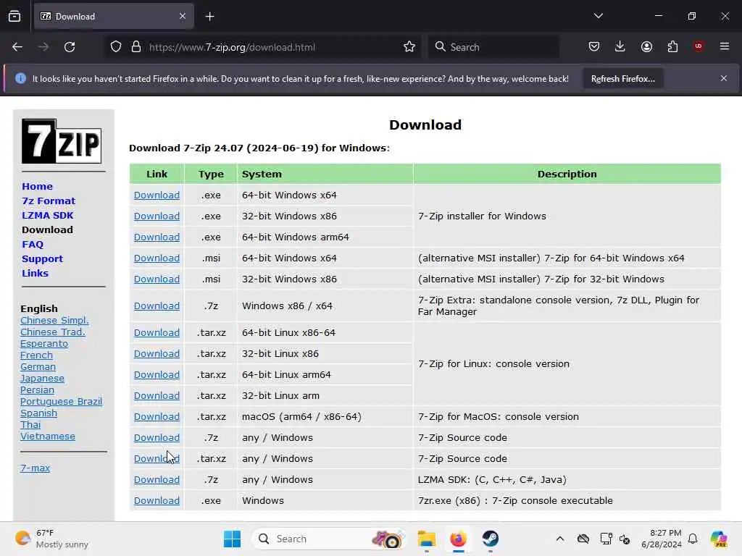This screenshot has width=742, height=556.
Task: Open the uBlock Origin extension icon
Action: point(699,46)
